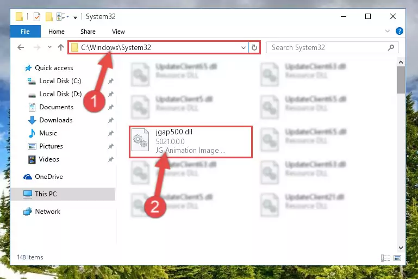Click the System32 folder icon in the title bar
Screen dimensions: 418x279
19,16
